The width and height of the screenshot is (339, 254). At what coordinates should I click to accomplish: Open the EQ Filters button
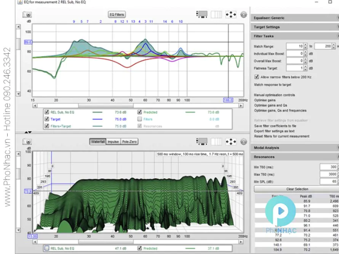tap(117, 14)
